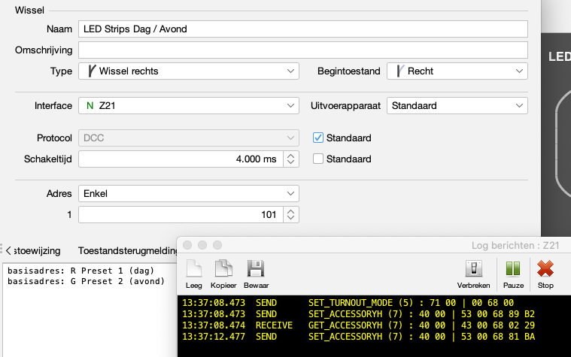Enable the Standaard checkbox beside Schakeltijd
The image size is (571, 357).
(318, 159)
